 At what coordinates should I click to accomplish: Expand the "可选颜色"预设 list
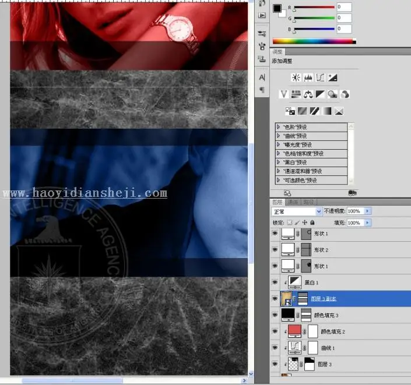[x=278, y=180]
